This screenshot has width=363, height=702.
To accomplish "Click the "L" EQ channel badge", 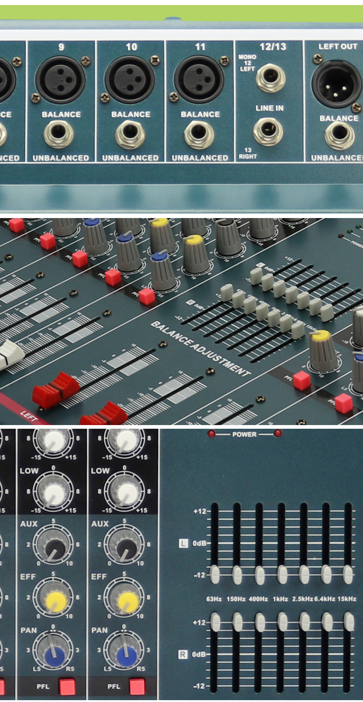I will [x=183, y=544].
